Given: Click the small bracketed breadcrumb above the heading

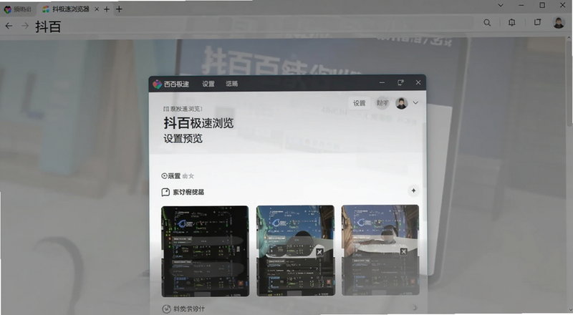Looking at the screenshot, I should (183, 109).
